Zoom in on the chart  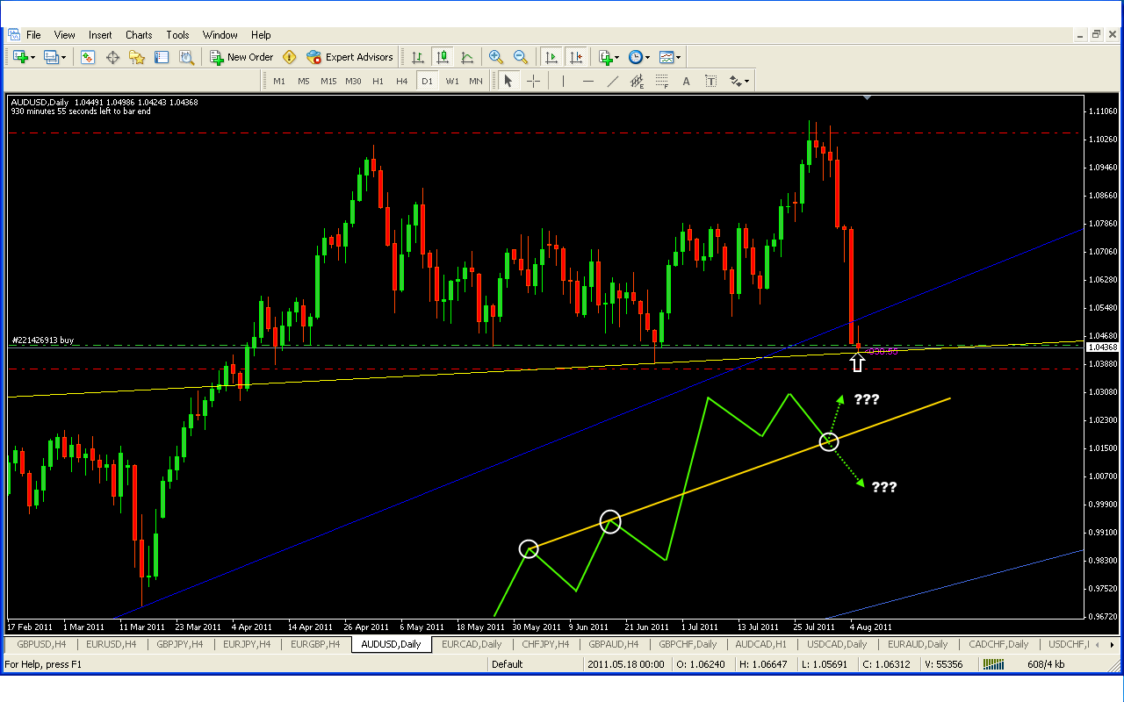click(496, 57)
